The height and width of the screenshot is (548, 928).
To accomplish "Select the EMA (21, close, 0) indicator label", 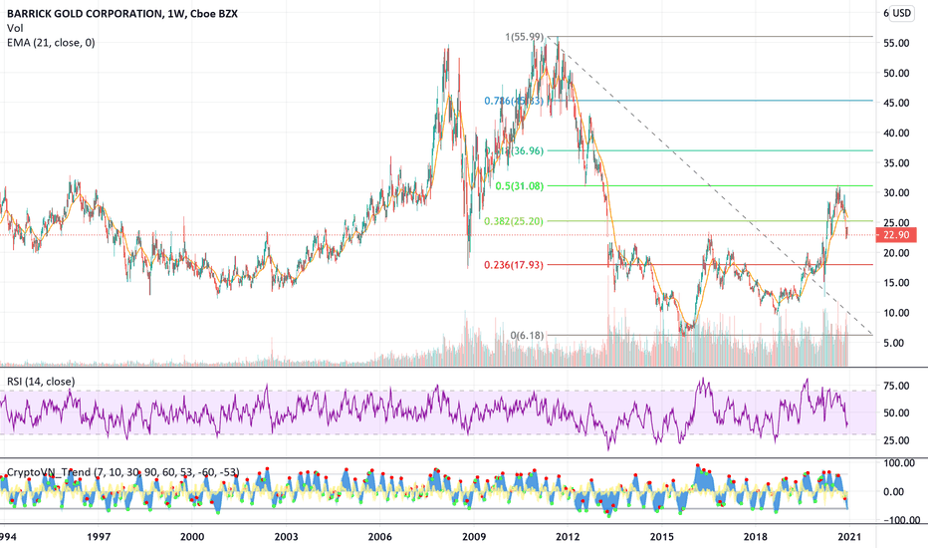I will pyautogui.click(x=51, y=42).
